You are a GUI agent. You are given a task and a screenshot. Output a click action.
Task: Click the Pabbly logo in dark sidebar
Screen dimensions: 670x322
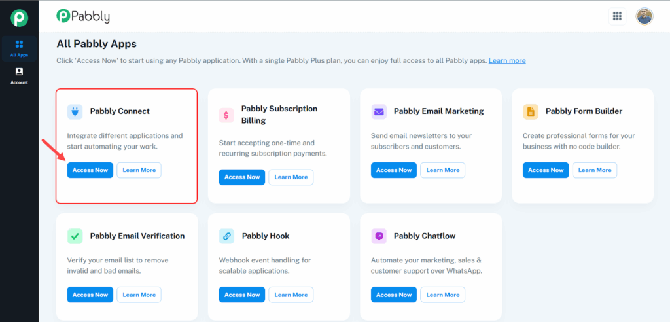click(19, 18)
